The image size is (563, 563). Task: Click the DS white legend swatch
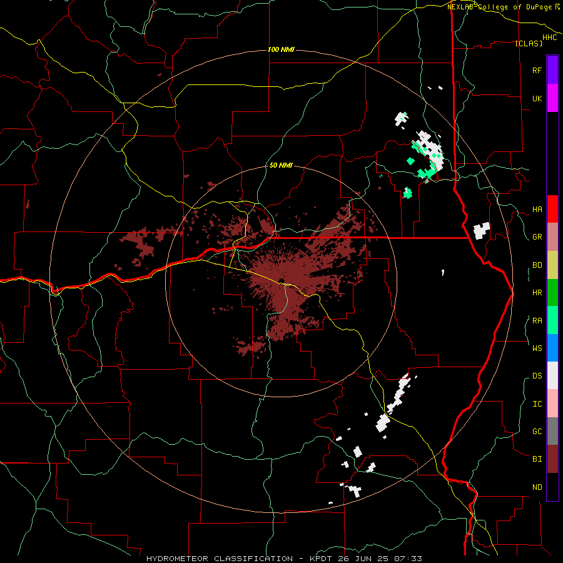(552, 375)
